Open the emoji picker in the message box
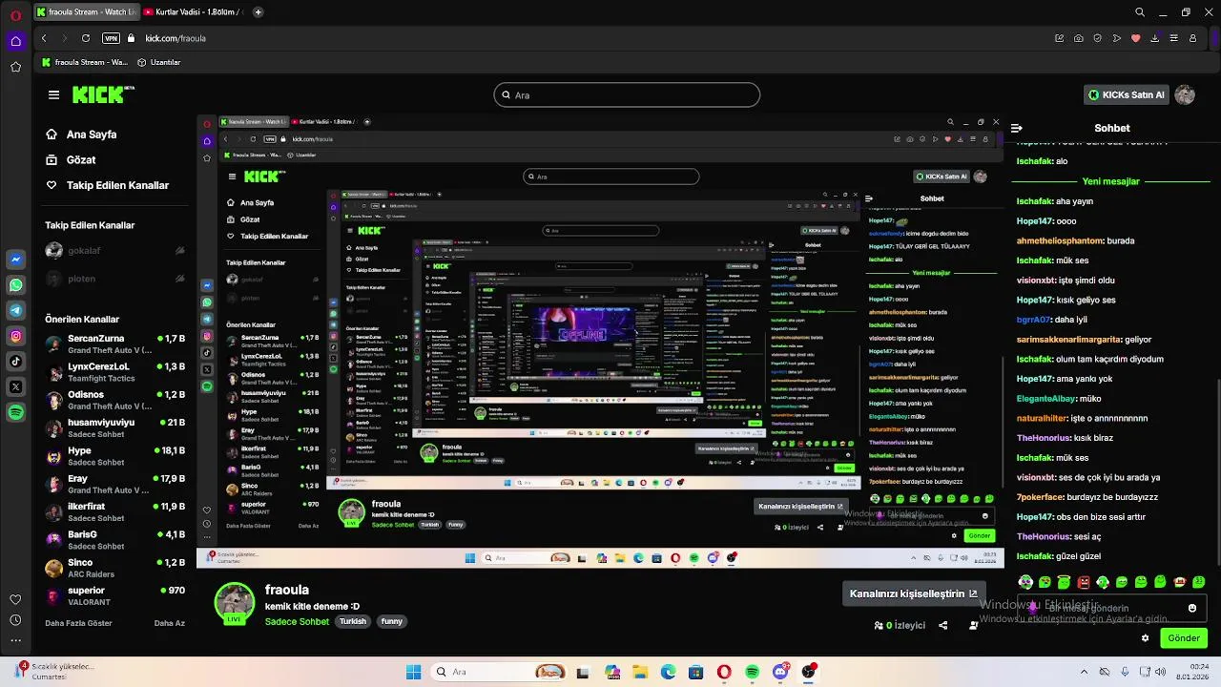 coord(1191,608)
